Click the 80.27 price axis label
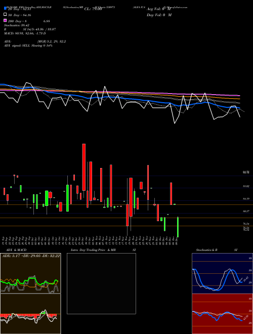The height and width of the screenshot is (334, 253). [x=246, y=211]
